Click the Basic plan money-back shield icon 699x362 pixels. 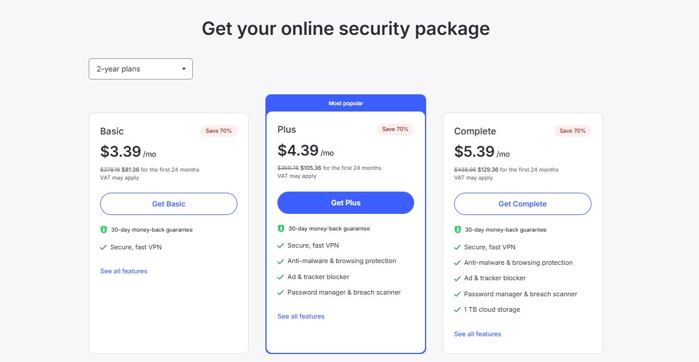pos(104,230)
